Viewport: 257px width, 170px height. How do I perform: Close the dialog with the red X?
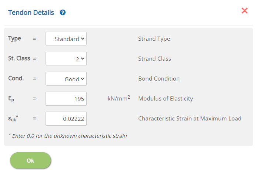click(x=244, y=11)
